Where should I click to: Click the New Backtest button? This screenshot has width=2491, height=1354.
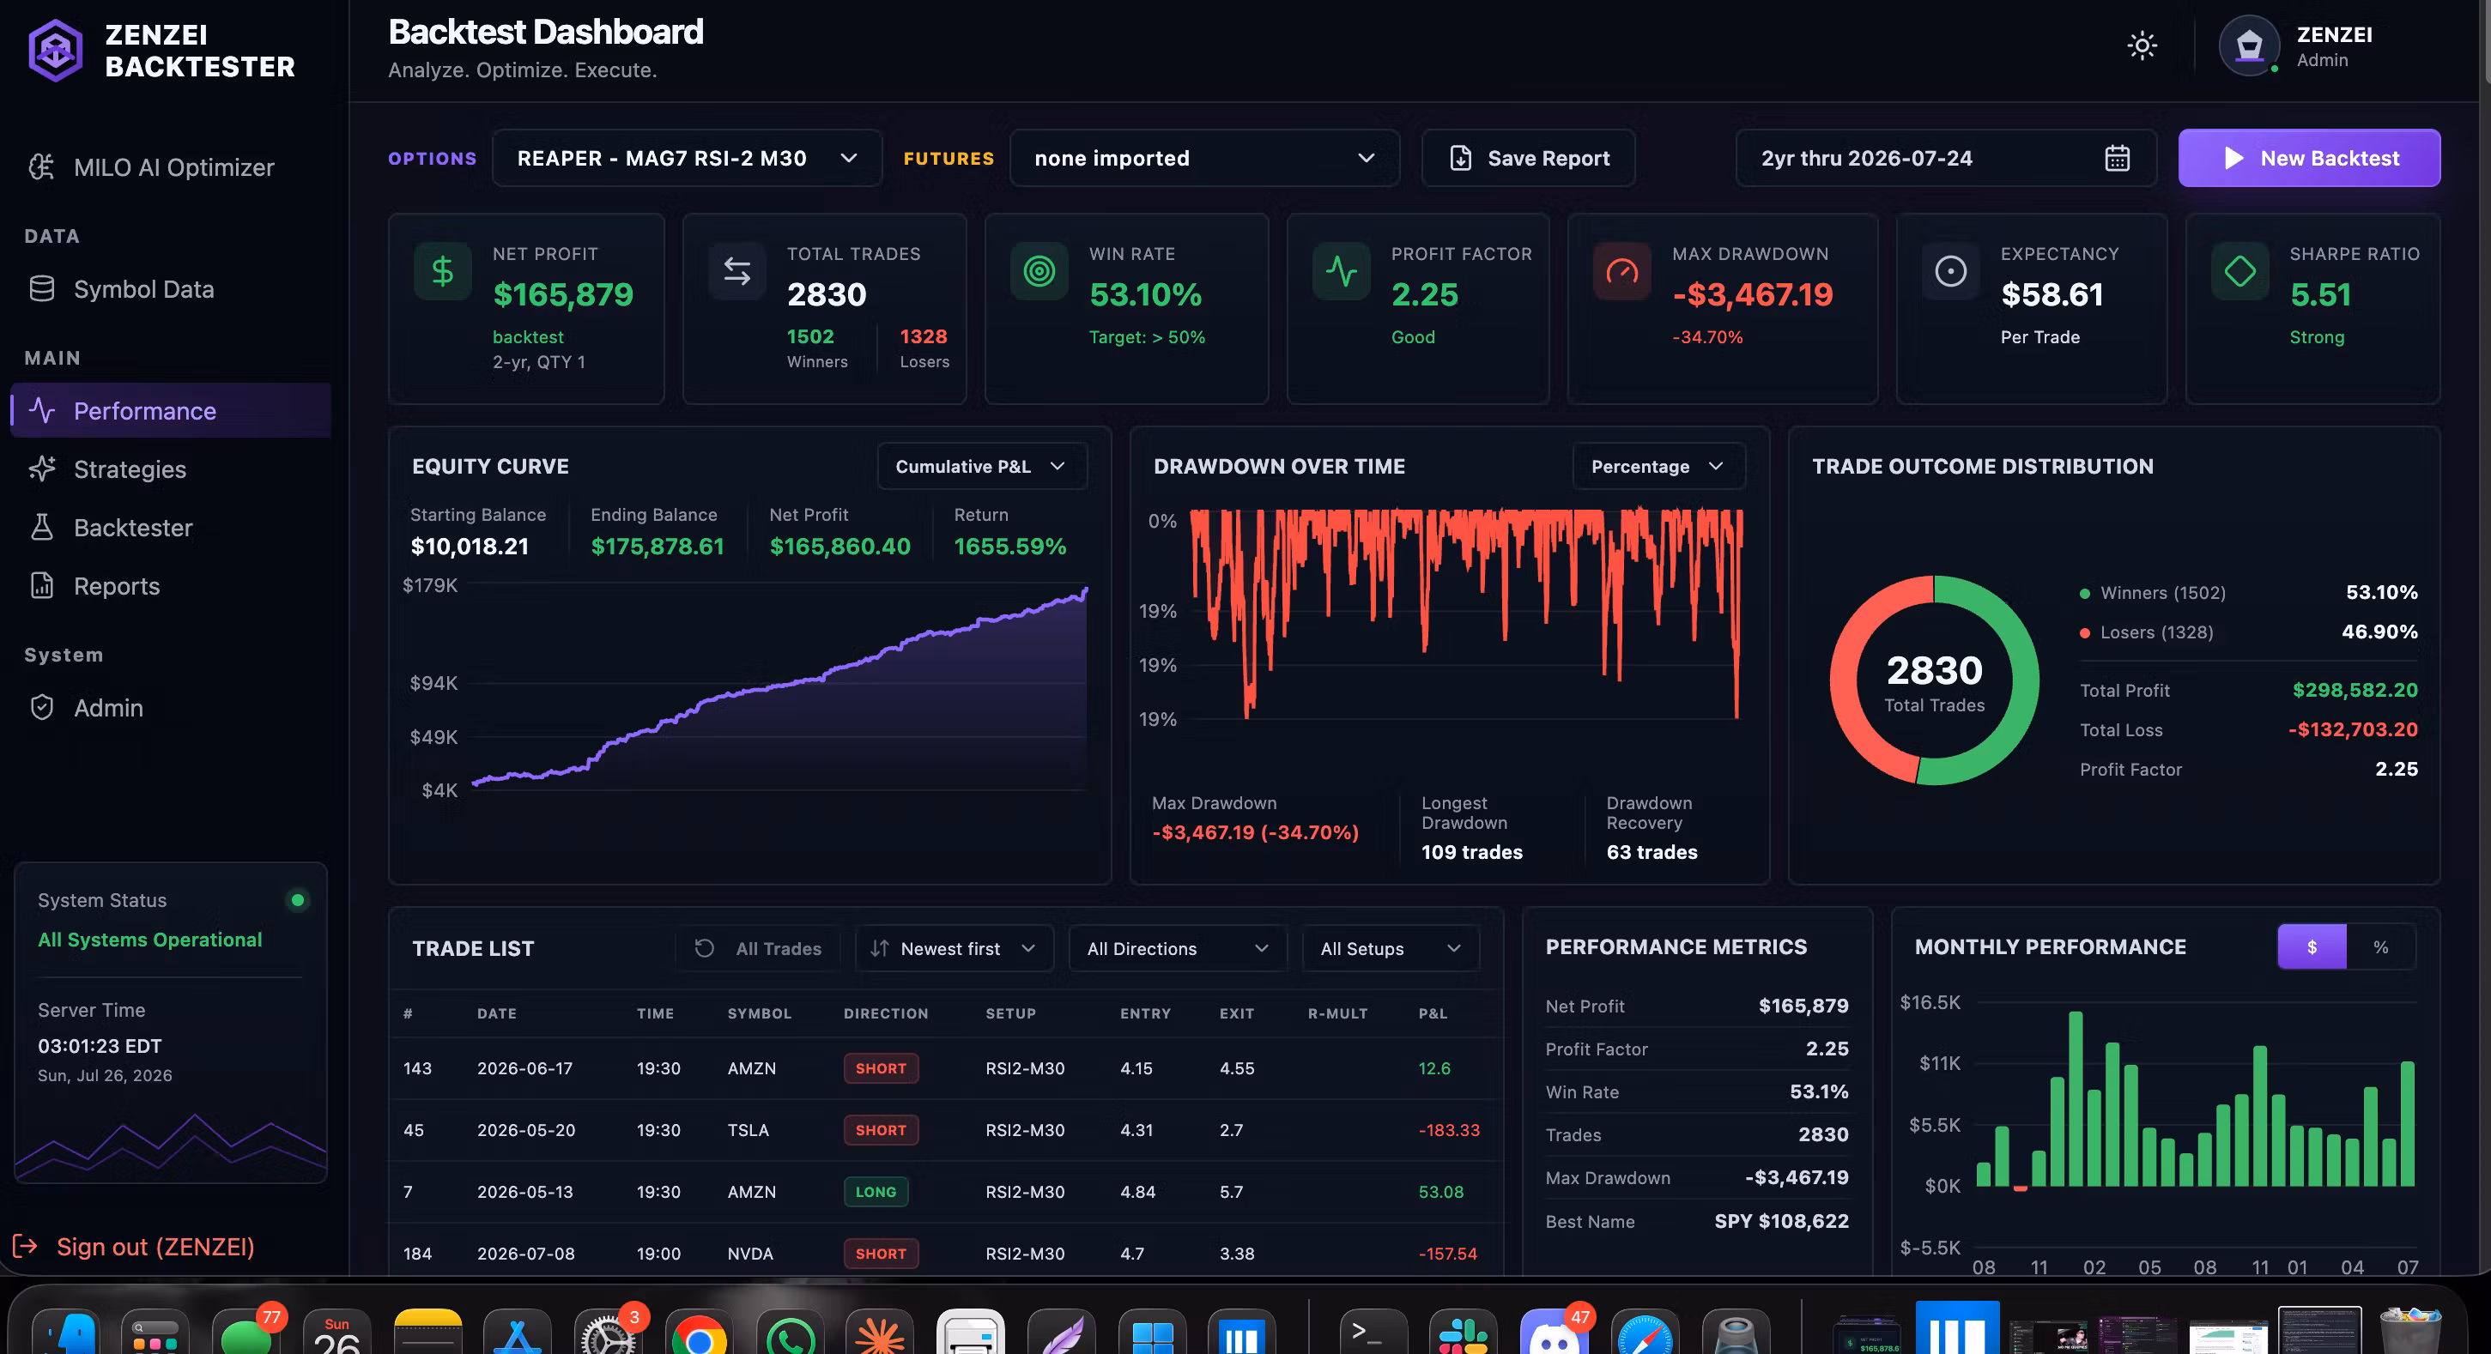[2309, 158]
